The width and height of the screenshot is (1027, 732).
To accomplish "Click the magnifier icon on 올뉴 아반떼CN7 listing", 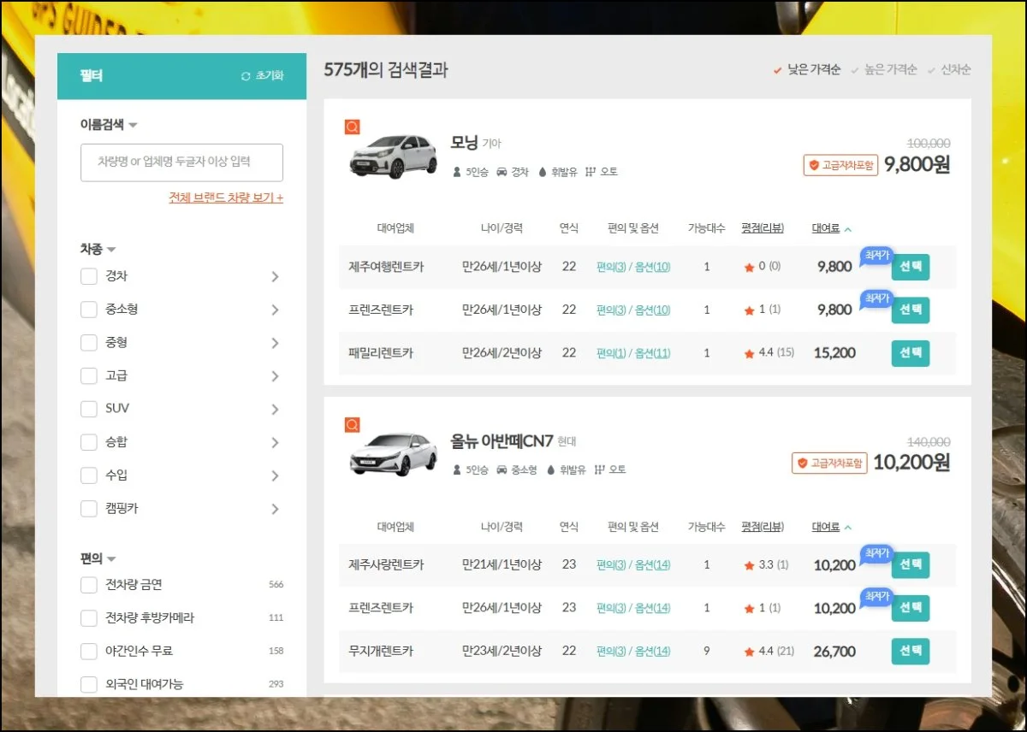I will [x=351, y=425].
